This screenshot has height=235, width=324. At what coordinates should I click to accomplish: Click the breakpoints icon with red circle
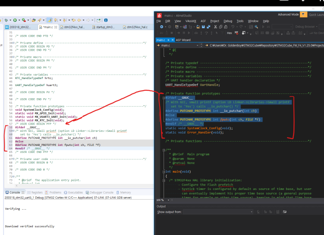coord(236,33)
